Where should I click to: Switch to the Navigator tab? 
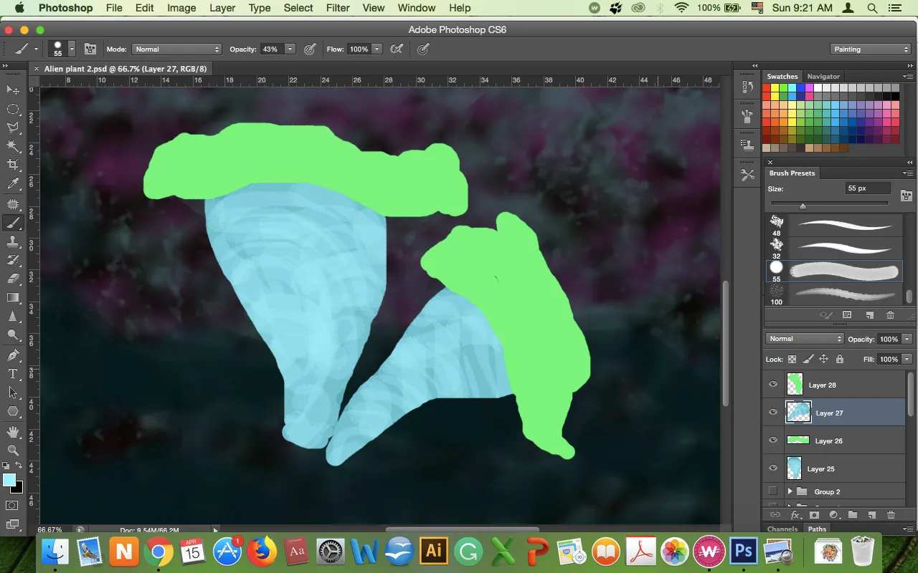(823, 76)
